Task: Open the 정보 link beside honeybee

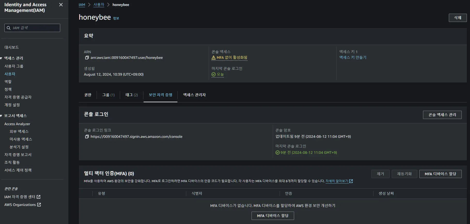Action: tap(116, 18)
